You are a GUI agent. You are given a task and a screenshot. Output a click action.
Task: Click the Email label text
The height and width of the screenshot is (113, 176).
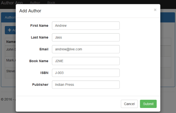(x=44, y=49)
